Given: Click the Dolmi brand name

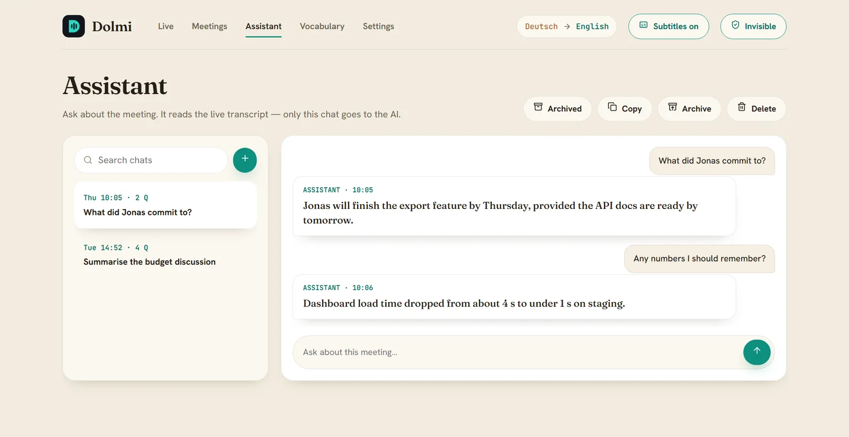Looking at the screenshot, I should [112, 26].
